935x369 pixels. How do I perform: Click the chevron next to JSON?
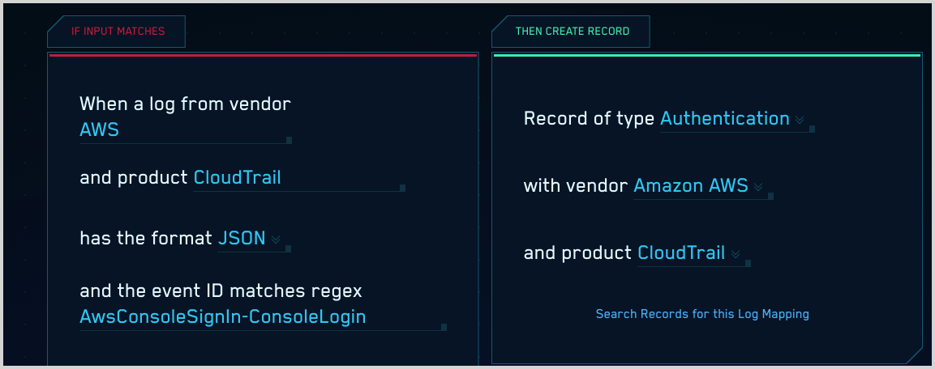tap(276, 240)
